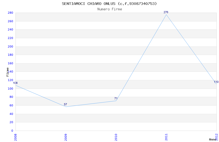This screenshot has height=142, width=219.
Task: Click the 60 y-axis tick label
Action: point(11,106)
